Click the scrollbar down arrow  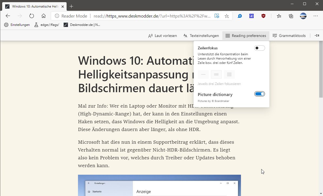321,194
